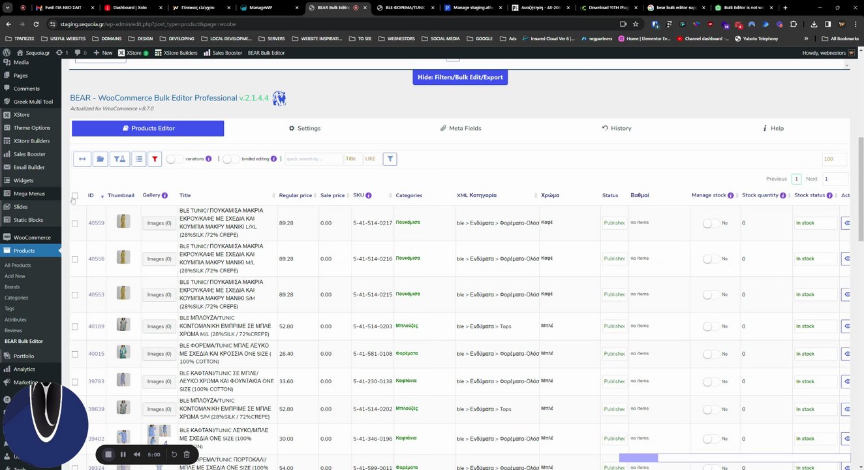Click the info icon next to SKU header

point(369,195)
